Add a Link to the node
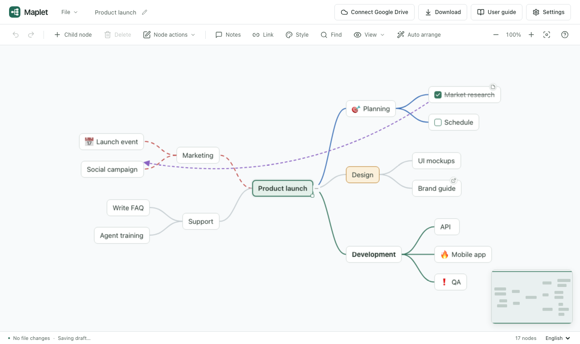580x344 pixels. 263,35
